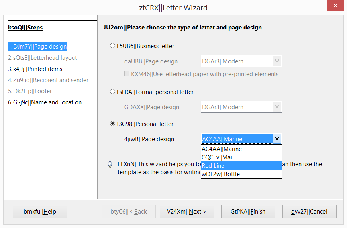Image resolution: width=347 pixels, height=228 pixels.
Task: Go to the Printed items step
Action: pyautogui.click(x=35, y=69)
